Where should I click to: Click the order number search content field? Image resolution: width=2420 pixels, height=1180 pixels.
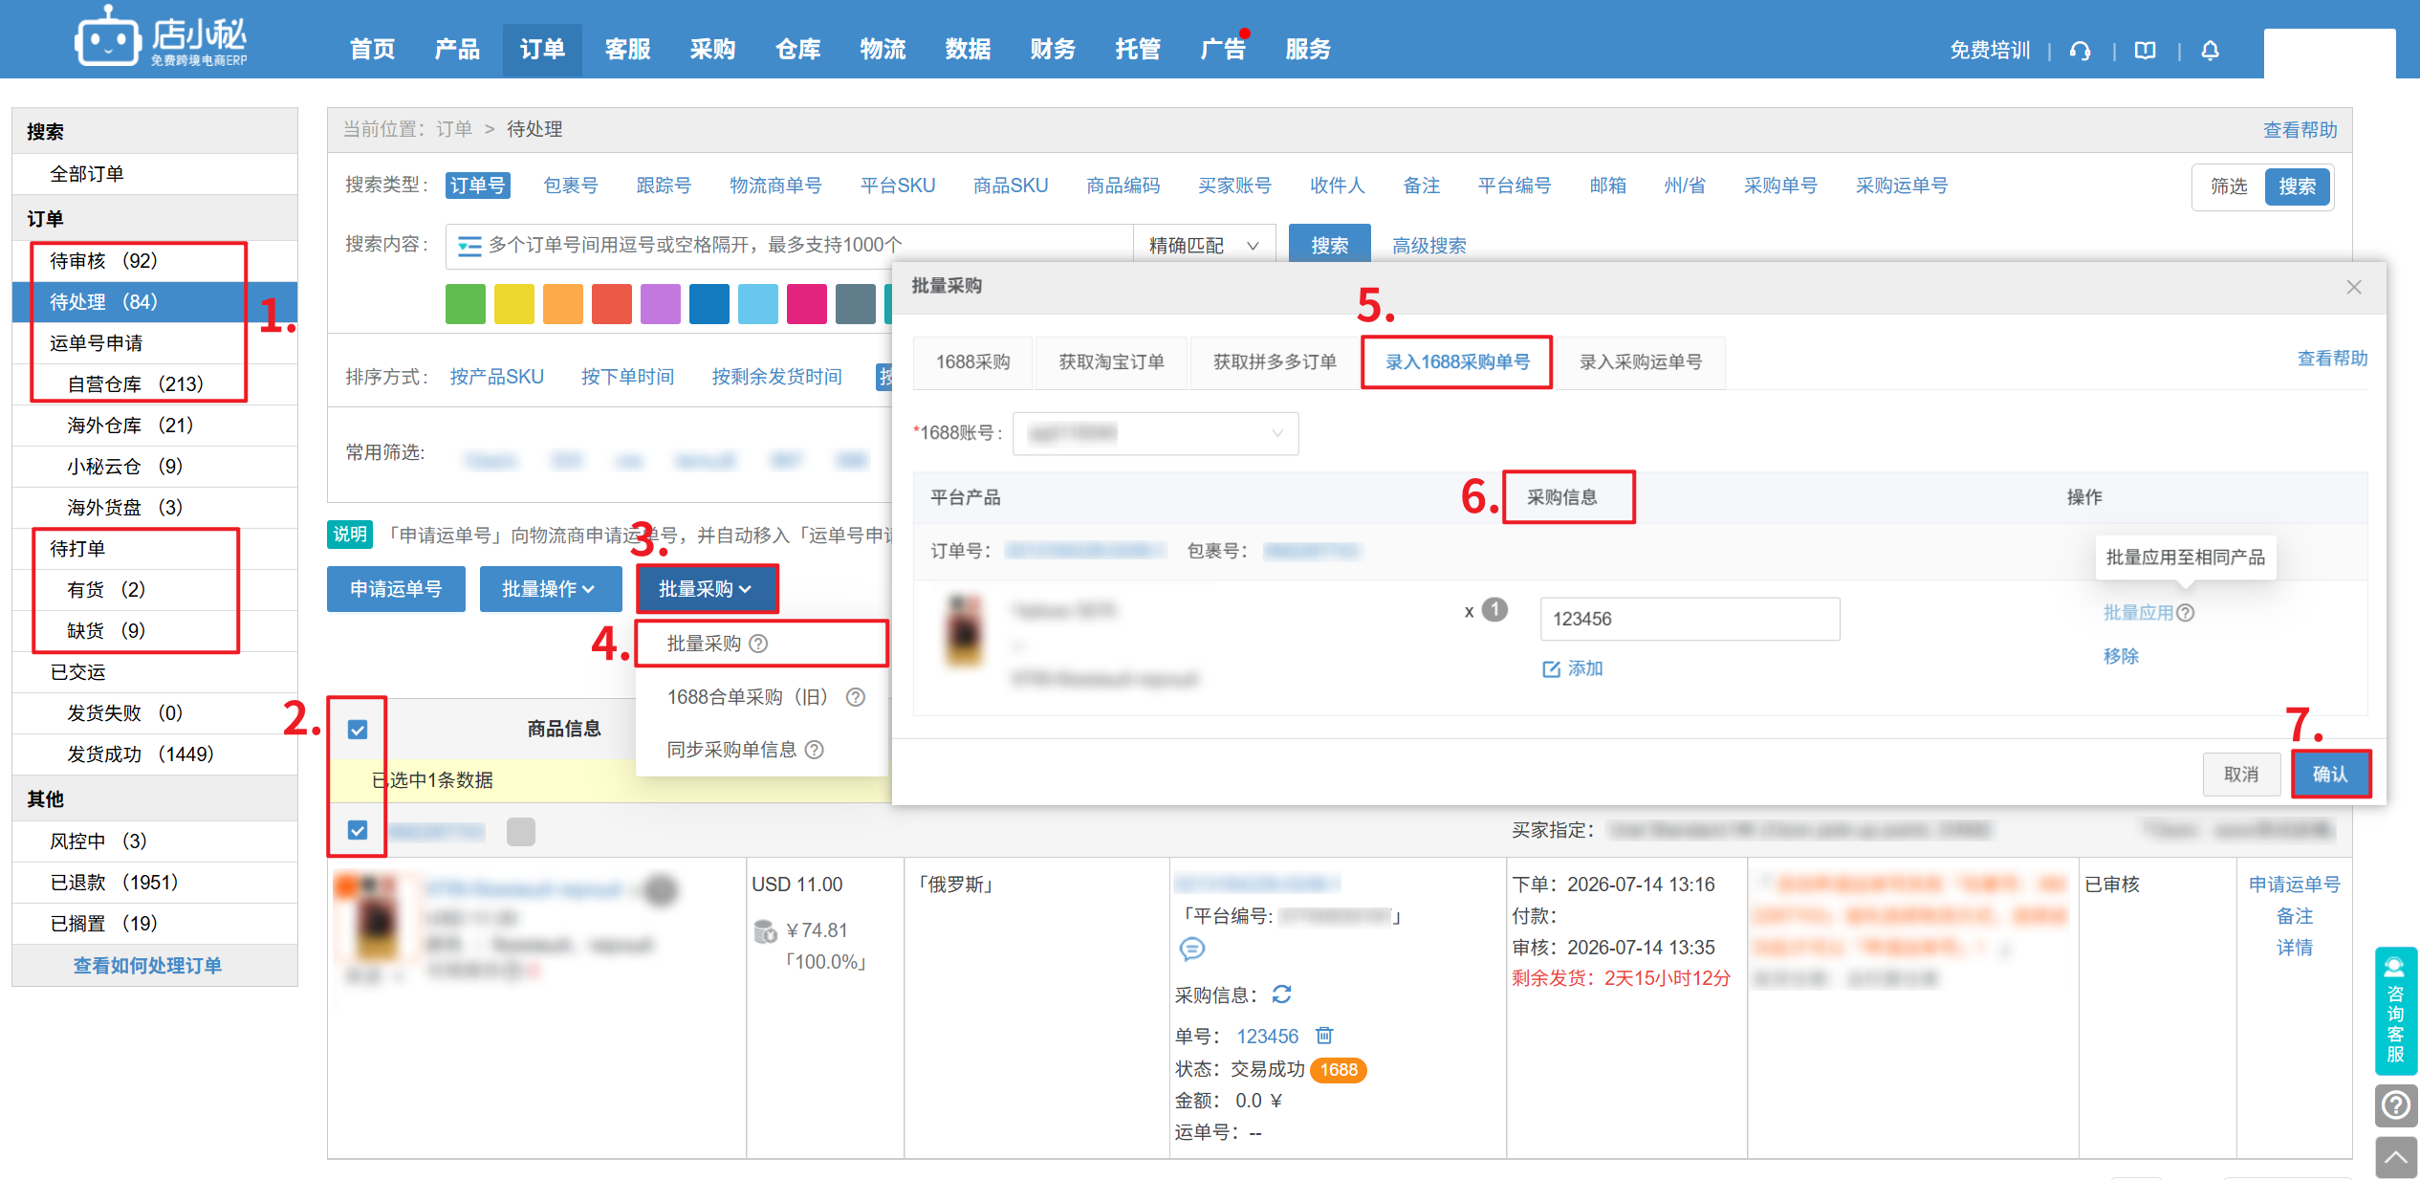click(x=789, y=246)
